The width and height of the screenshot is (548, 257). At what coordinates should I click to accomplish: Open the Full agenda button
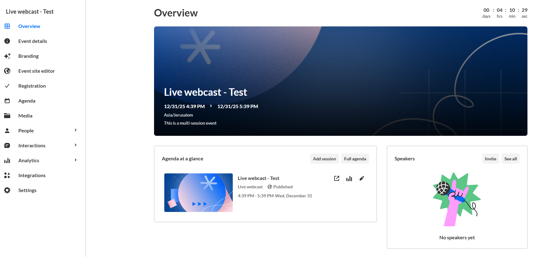[x=355, y=158]
